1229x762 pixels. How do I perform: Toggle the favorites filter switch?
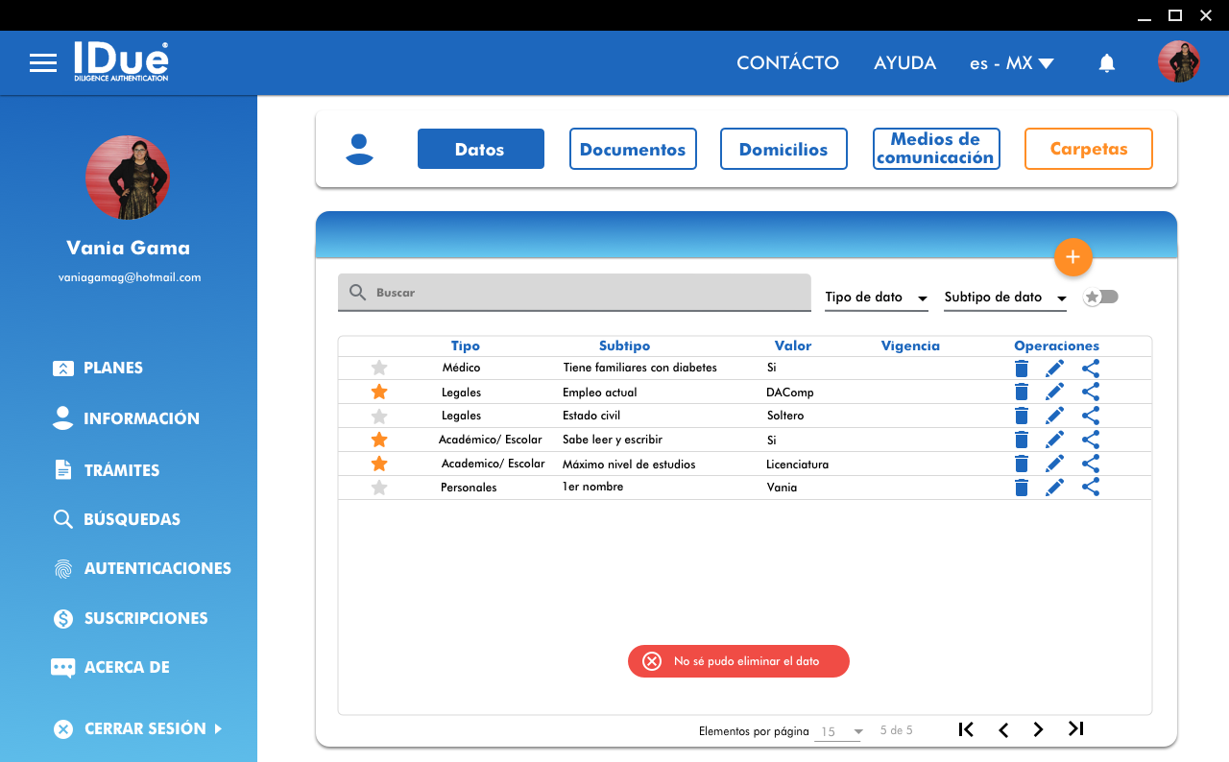tap(1101, 298)
